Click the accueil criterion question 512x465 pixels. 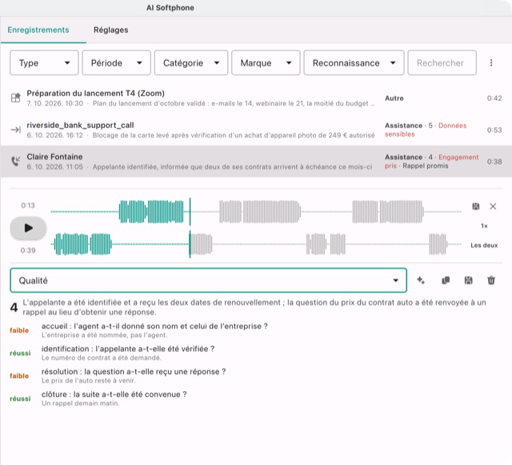(154, 326)
